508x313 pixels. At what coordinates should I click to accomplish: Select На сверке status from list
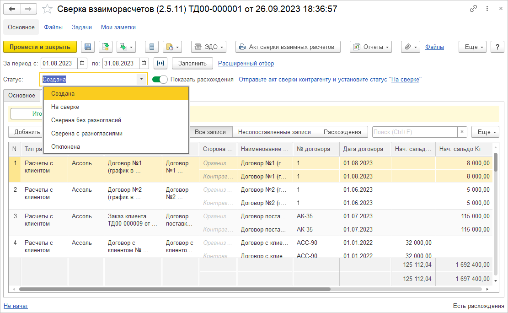[x=65, y=107]
